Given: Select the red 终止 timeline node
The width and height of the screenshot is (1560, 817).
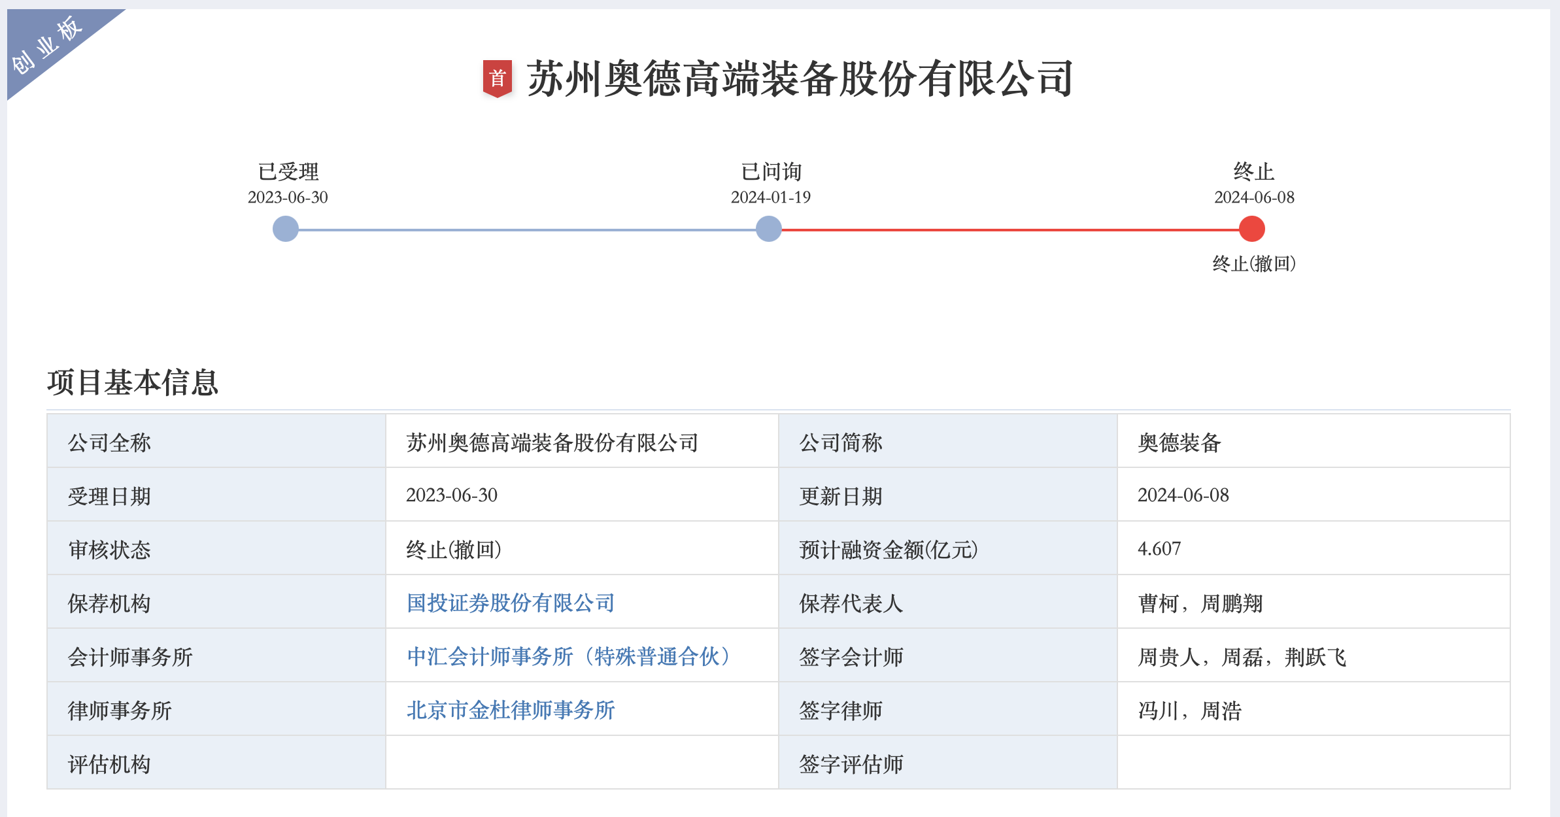Looking at the screenshot, I should tap(1252, 229).
